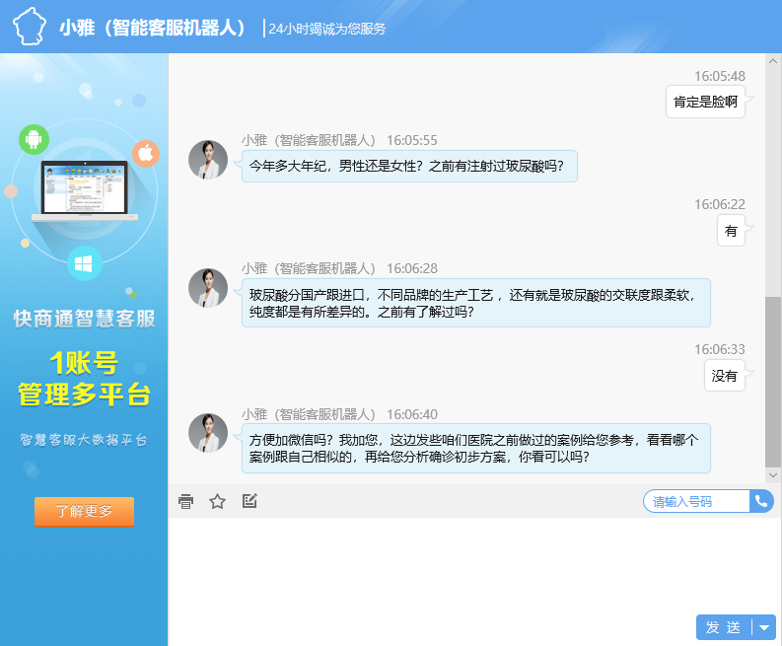Click the green Android icon

34,139
